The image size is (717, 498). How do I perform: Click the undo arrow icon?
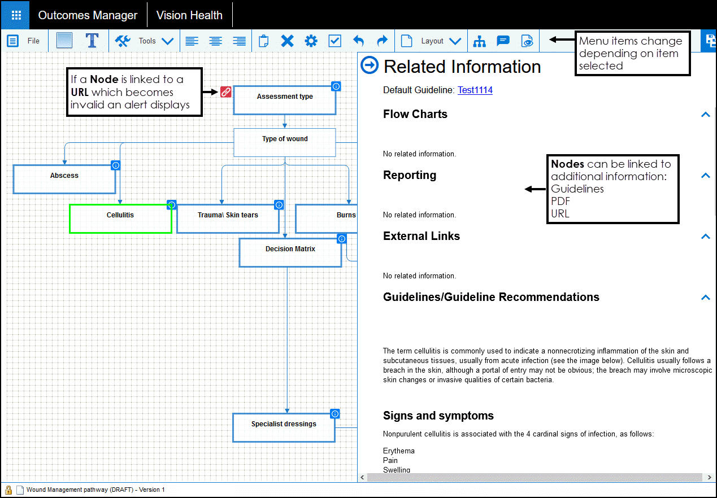tap(358, 41)
